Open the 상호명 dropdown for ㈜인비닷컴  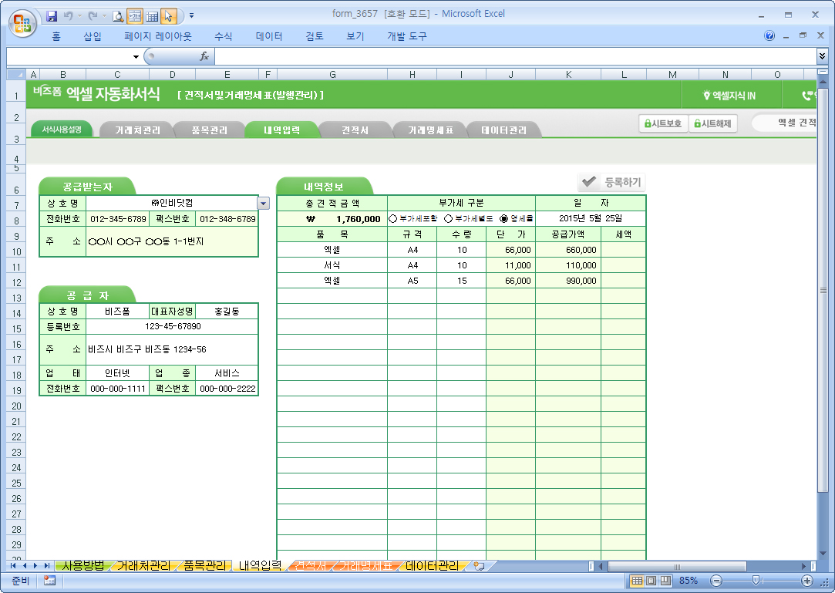pos(263,203)
